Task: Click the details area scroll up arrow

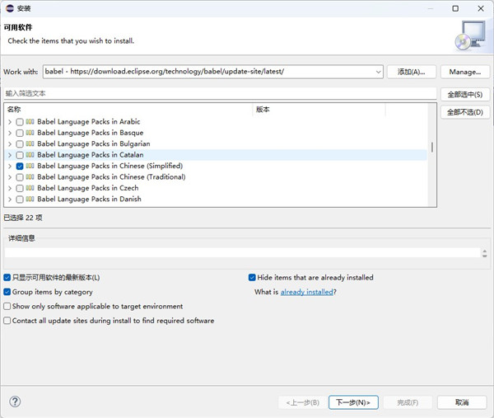Action: click(x=485, y=251)
